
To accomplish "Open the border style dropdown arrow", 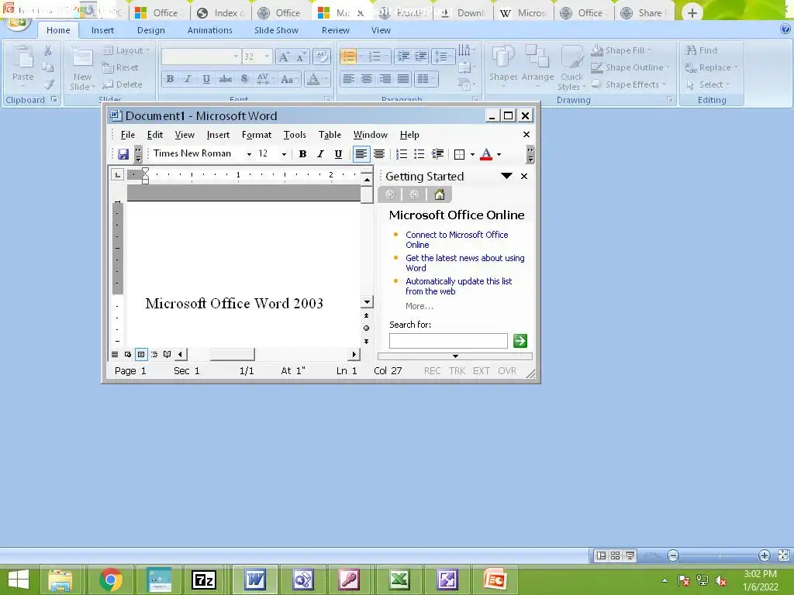I will point(472,154).
